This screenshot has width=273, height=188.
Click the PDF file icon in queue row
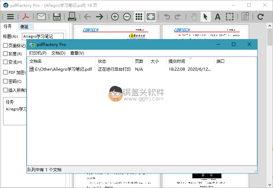click(31, 69)
